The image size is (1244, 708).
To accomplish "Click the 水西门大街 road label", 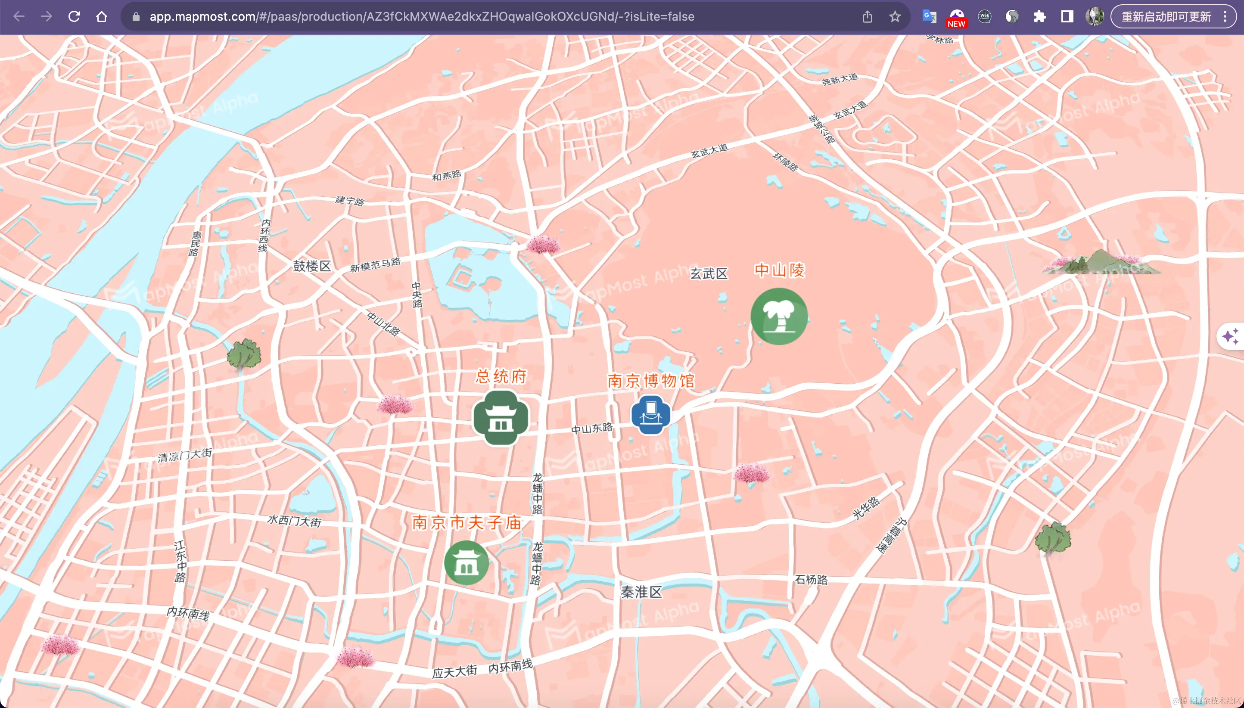I will pyautogui.click(x=294, y=521).
